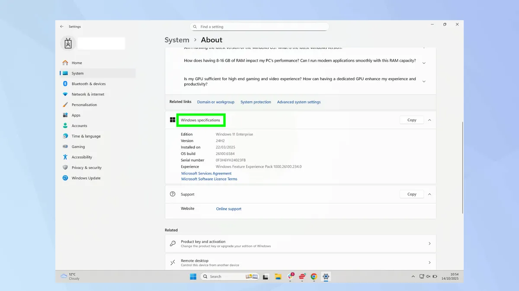Screen dimensions: 519x291
Task: Open Windows Update from the sidebar
Action: pyautogui.click(x=86, y=178)
